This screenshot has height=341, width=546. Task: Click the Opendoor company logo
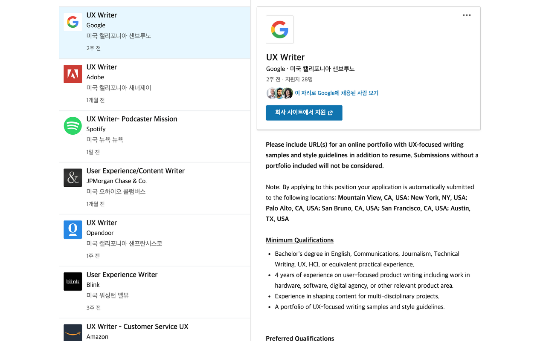73,230
